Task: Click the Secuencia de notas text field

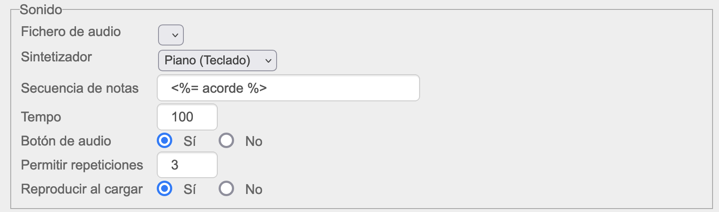Action: click(288, 88)
